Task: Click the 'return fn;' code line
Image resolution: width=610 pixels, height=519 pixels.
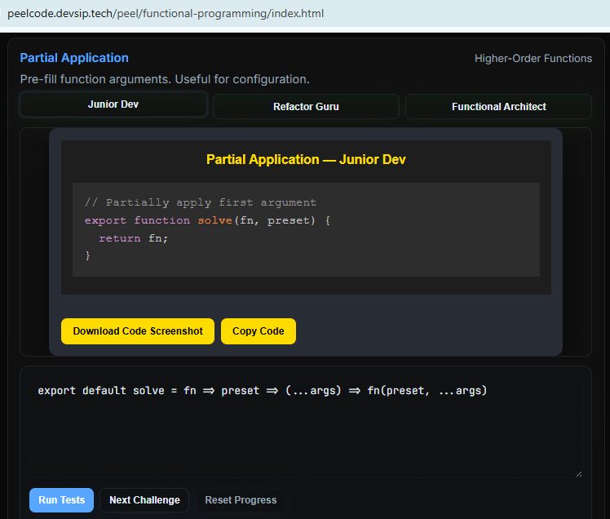Action: [134, 238]
